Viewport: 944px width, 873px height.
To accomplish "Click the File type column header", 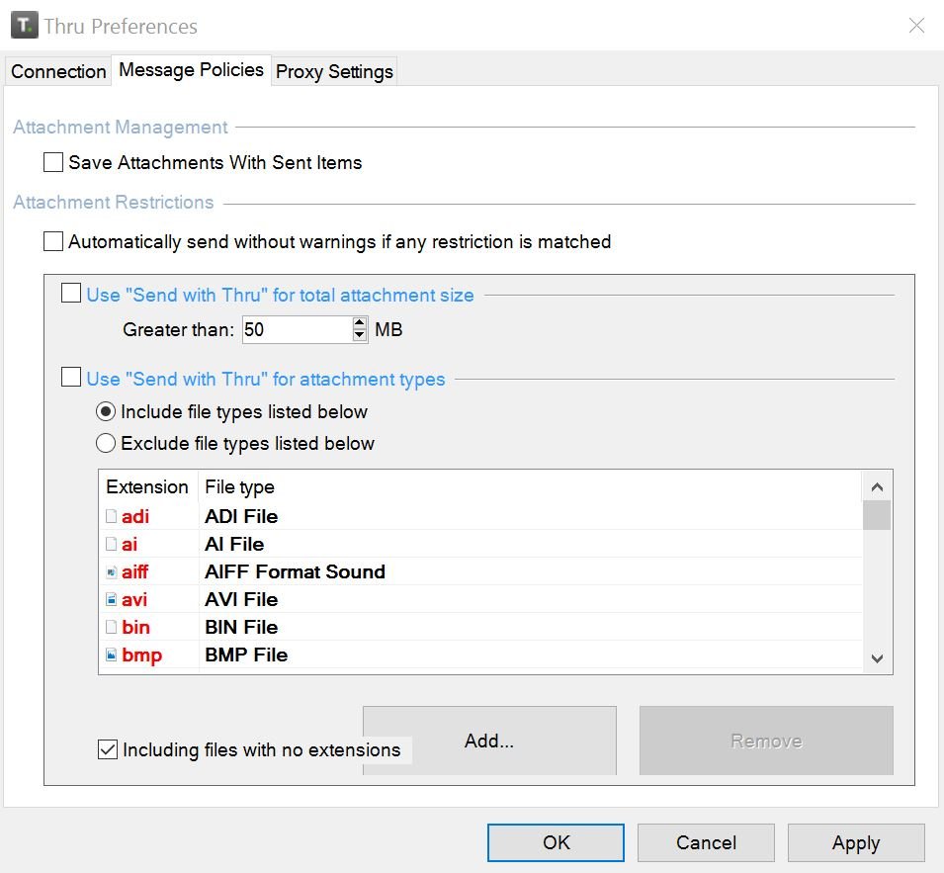I will [x=239, y=486].
